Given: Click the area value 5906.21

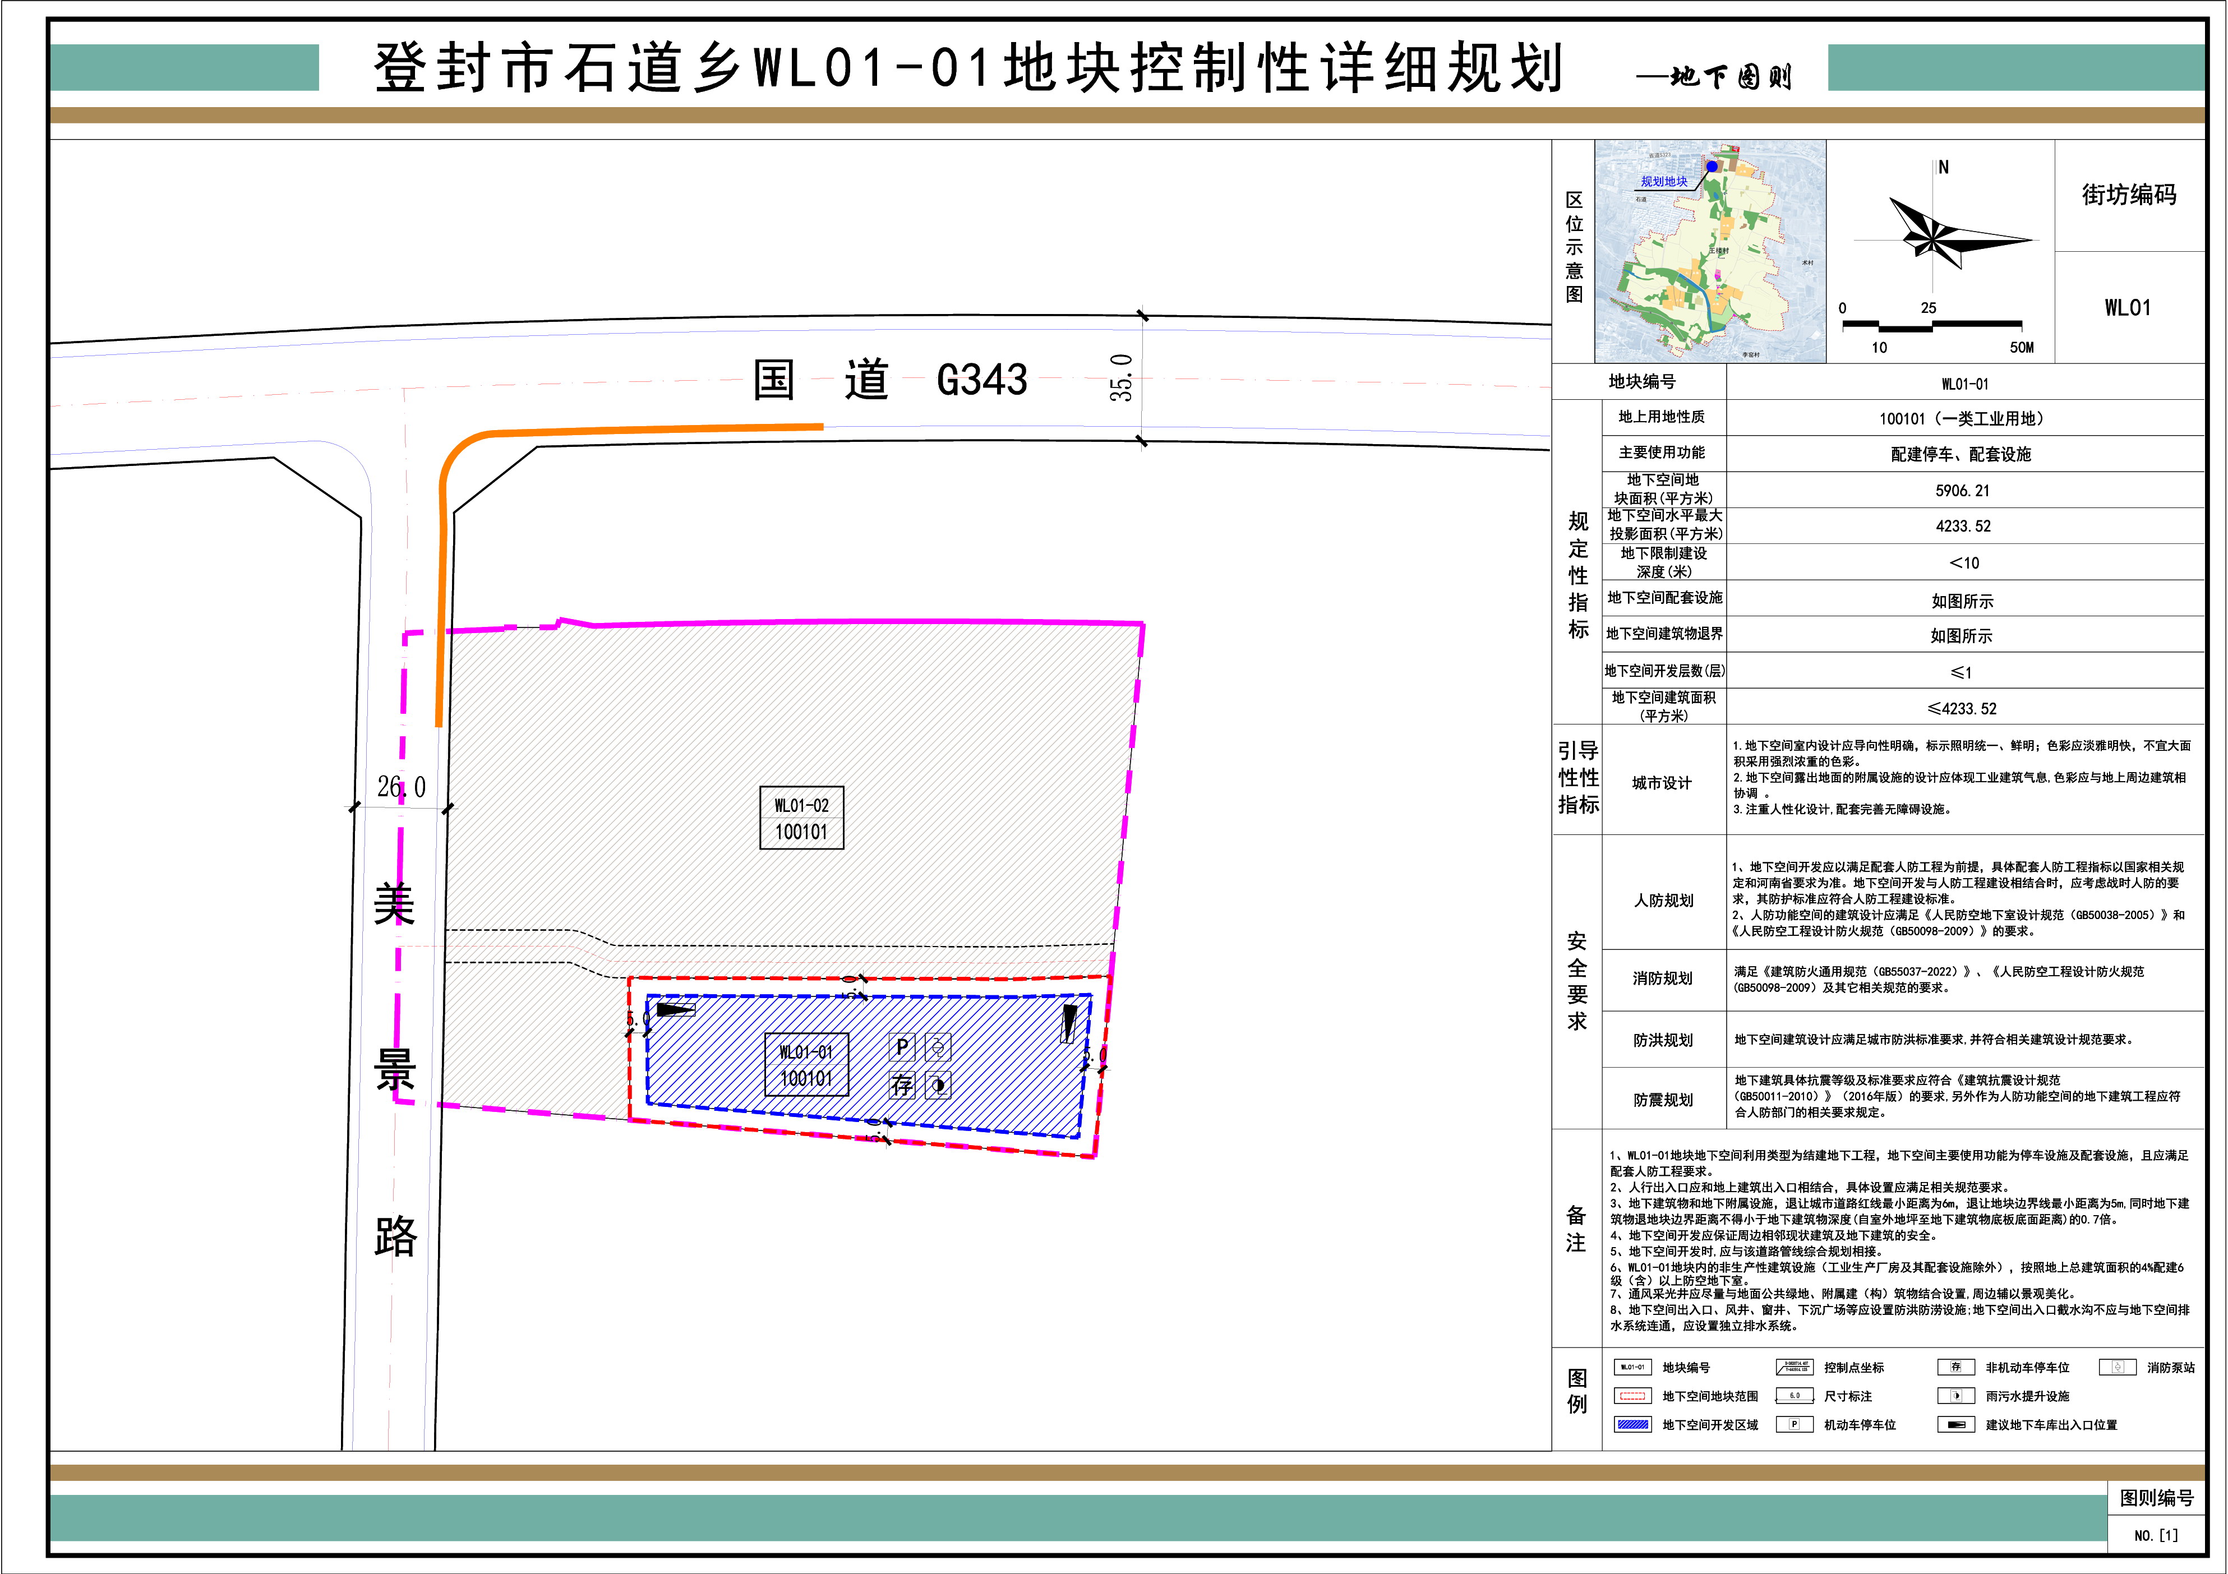Looking at the screenshot, I should point(1962,490).
